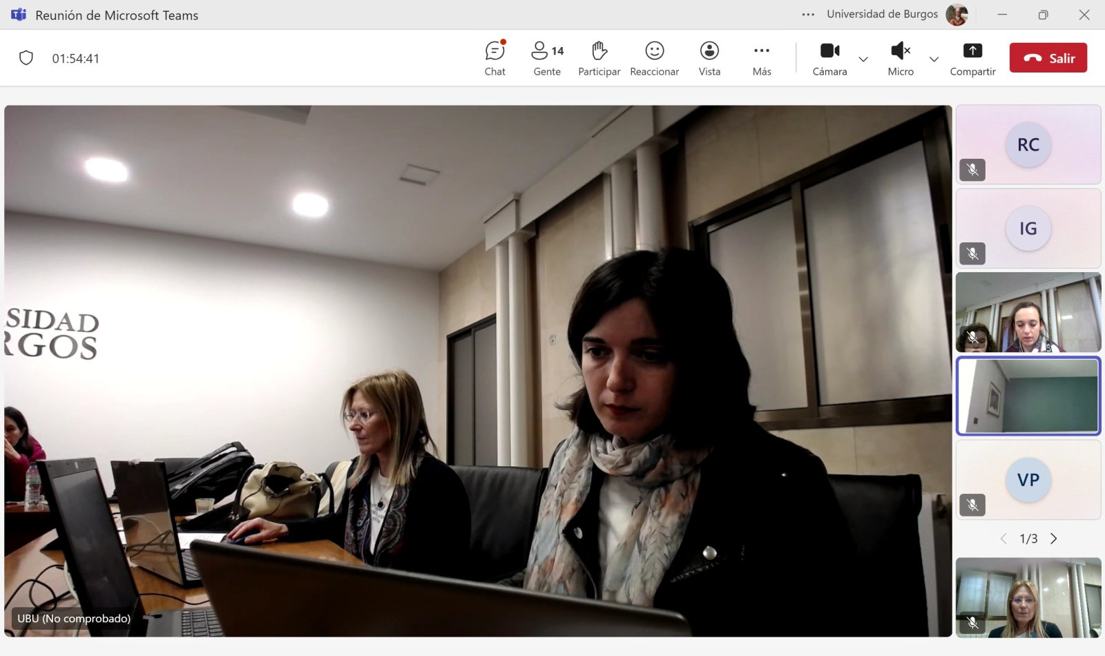Share screen with Compartir
Screen dimensions: 1105x656
pos(972,58)
